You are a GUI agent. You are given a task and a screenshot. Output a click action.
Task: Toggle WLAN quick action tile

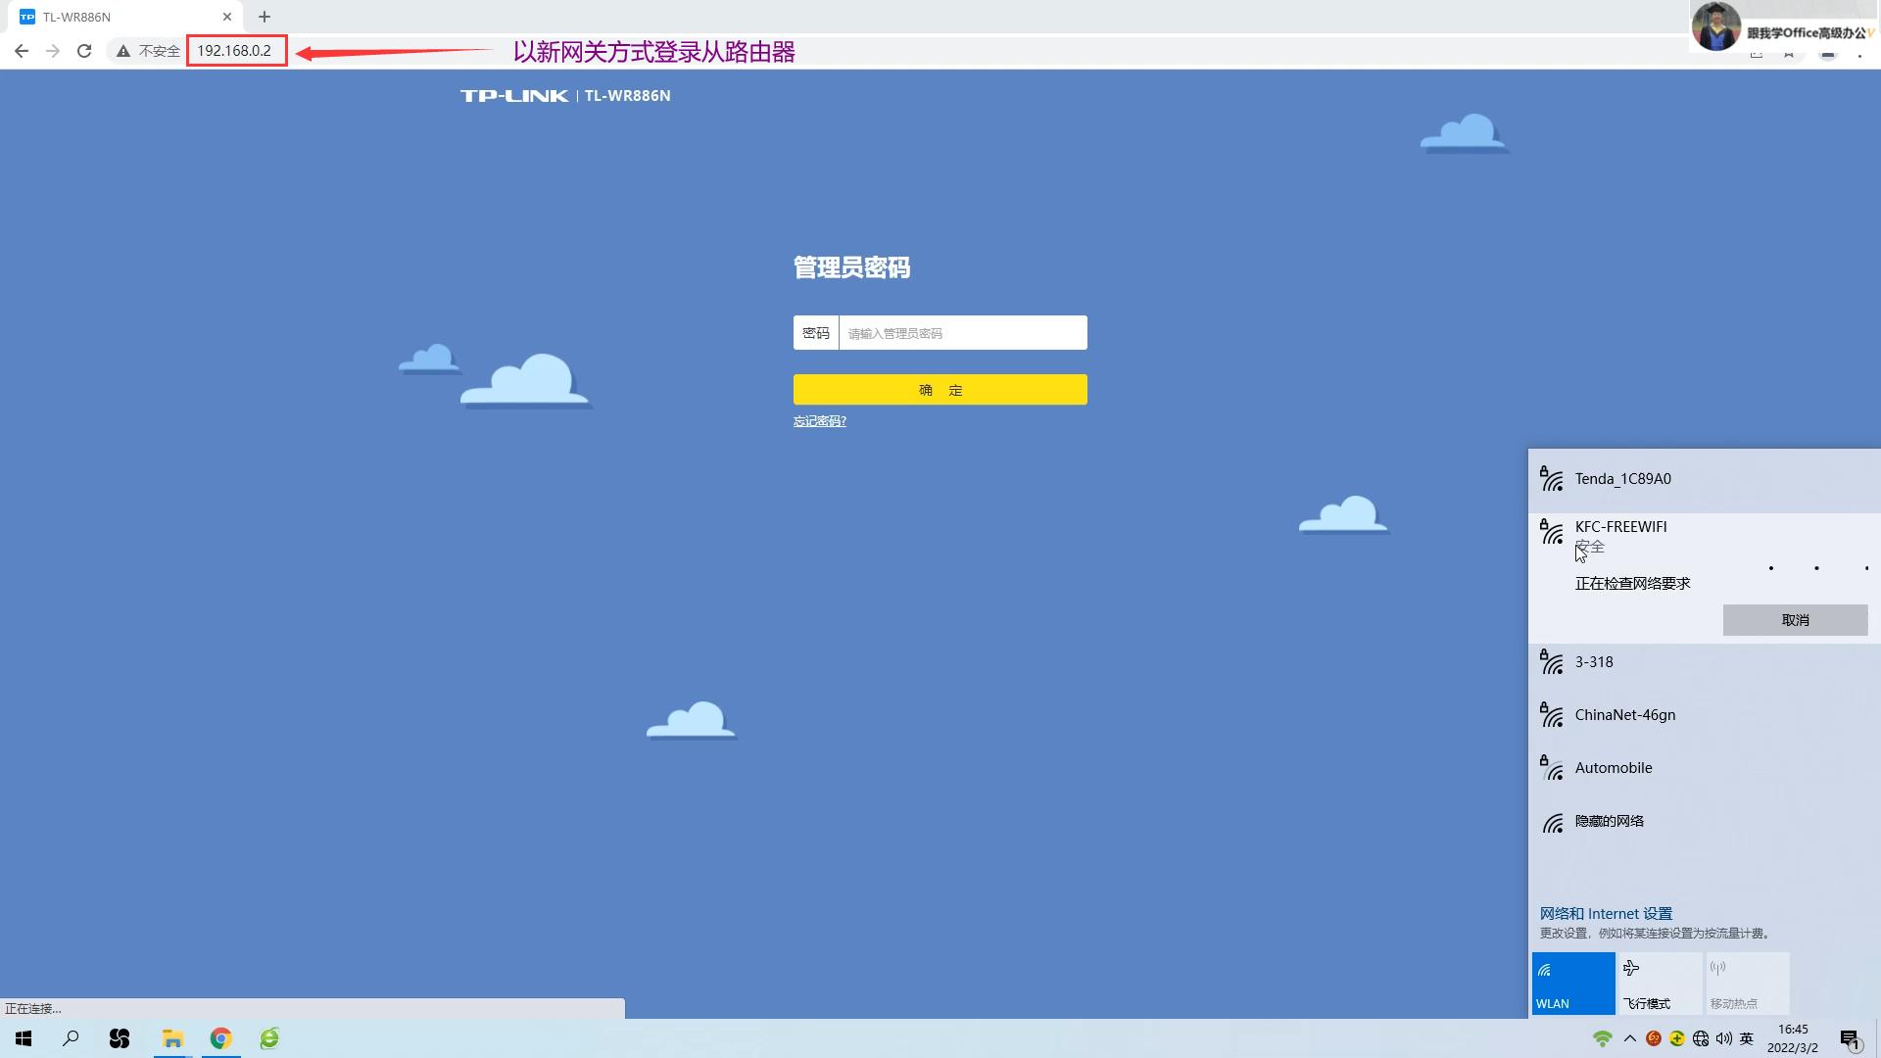(x=1572, y=983)
